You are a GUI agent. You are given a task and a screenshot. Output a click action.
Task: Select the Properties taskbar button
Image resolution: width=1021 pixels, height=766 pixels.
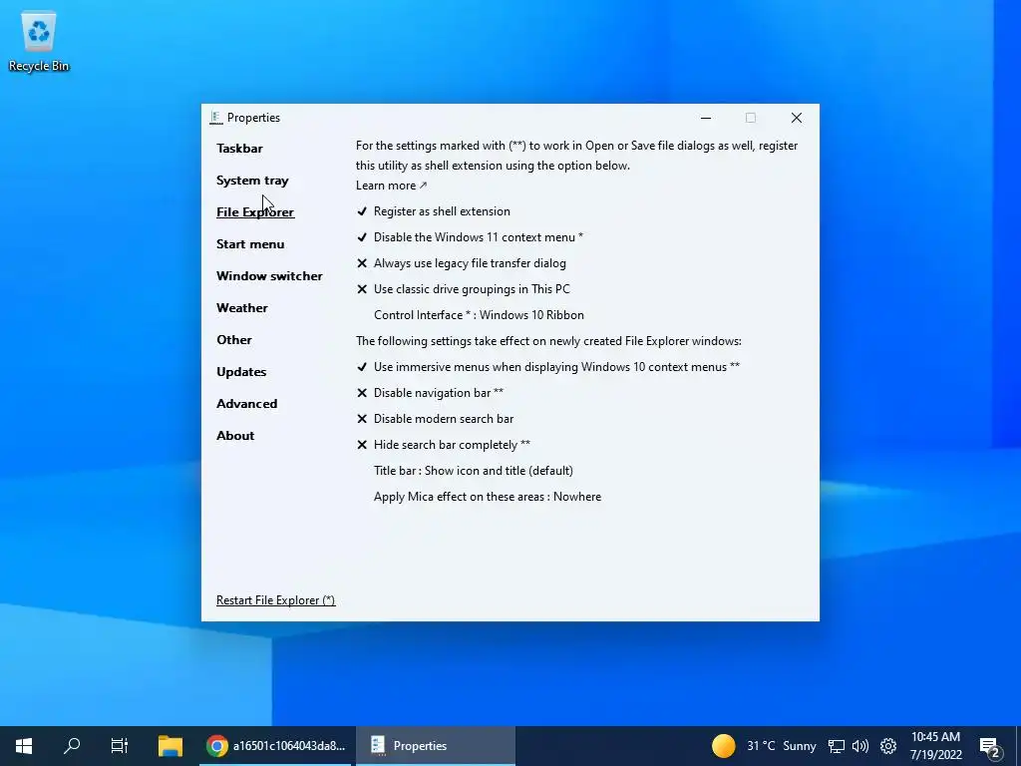[436, 746]
